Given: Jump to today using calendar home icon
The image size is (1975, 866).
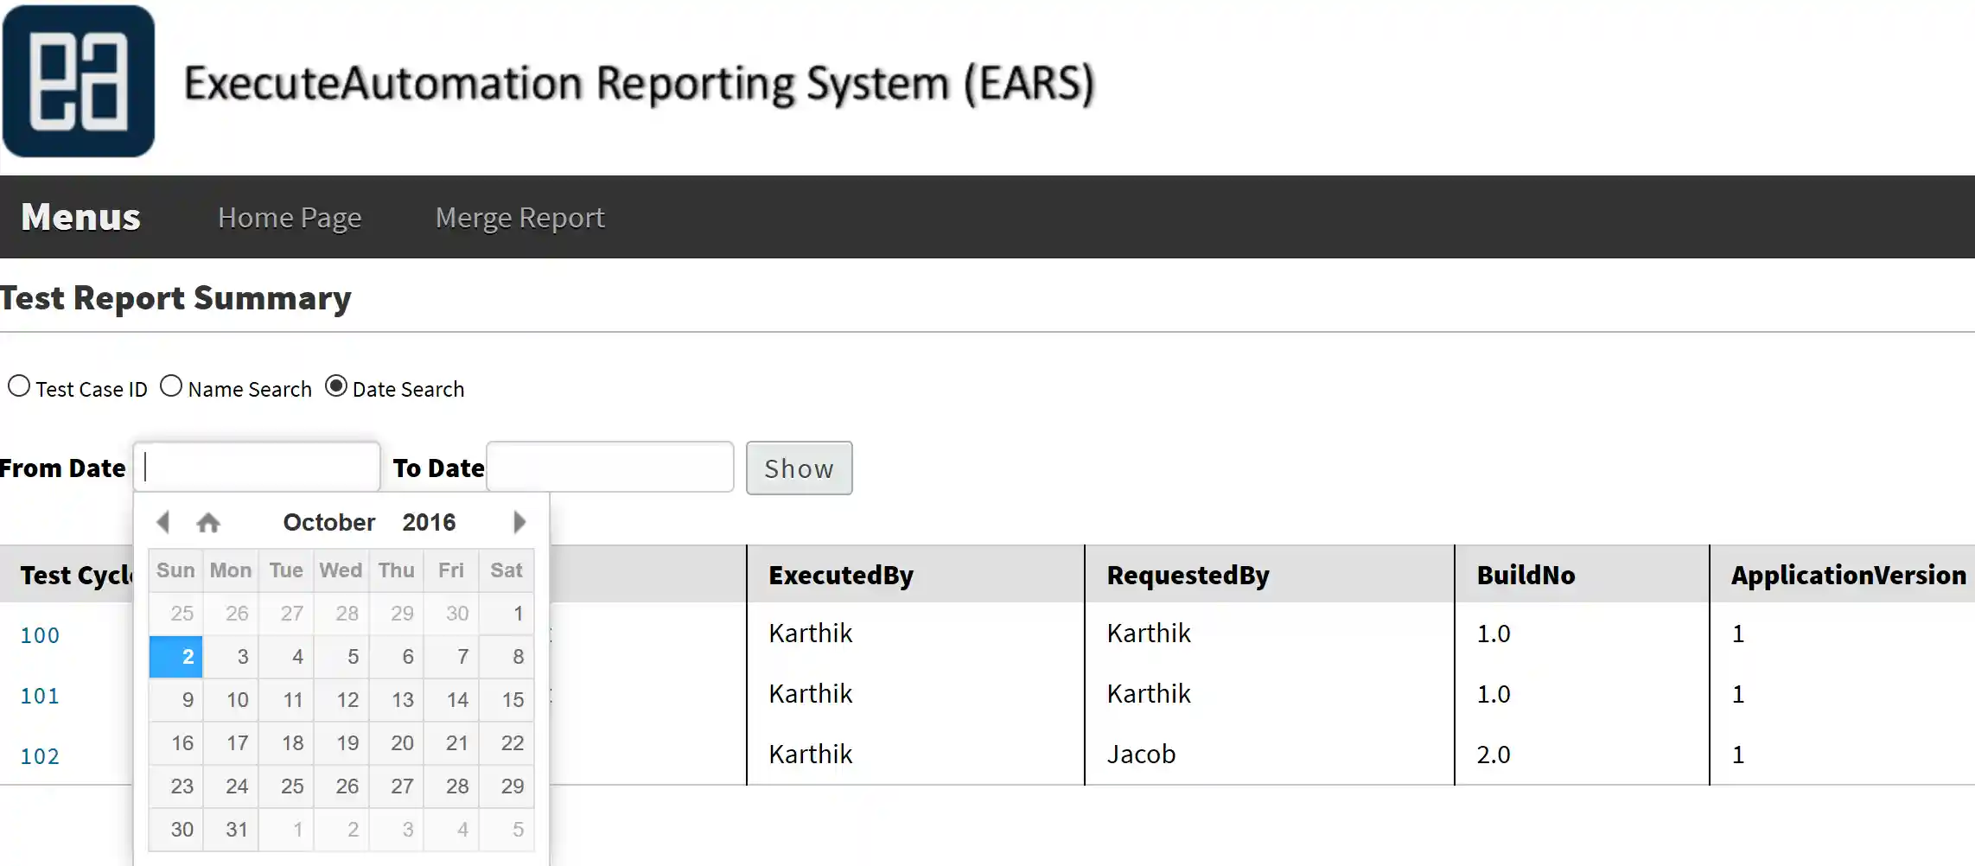Looking at the screenshot, I should point(208,523).
